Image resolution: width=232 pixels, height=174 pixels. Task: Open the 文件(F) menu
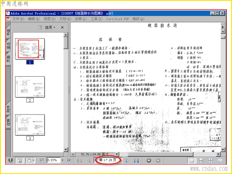click(18, 19)
